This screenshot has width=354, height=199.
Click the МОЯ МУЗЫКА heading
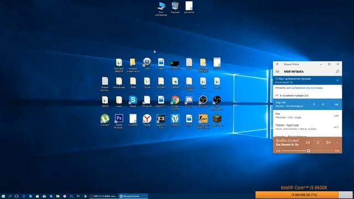pyautogui.click(x=294, y=71)
